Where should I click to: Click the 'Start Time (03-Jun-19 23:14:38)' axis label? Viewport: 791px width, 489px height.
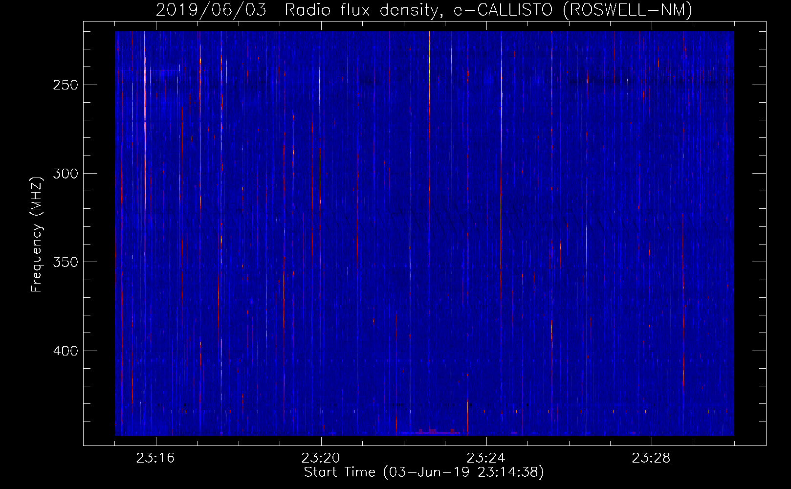coord(424,472)
